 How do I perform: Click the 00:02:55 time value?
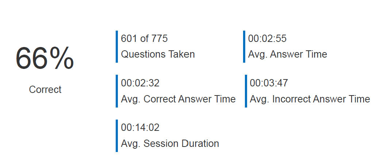point(268,39)
